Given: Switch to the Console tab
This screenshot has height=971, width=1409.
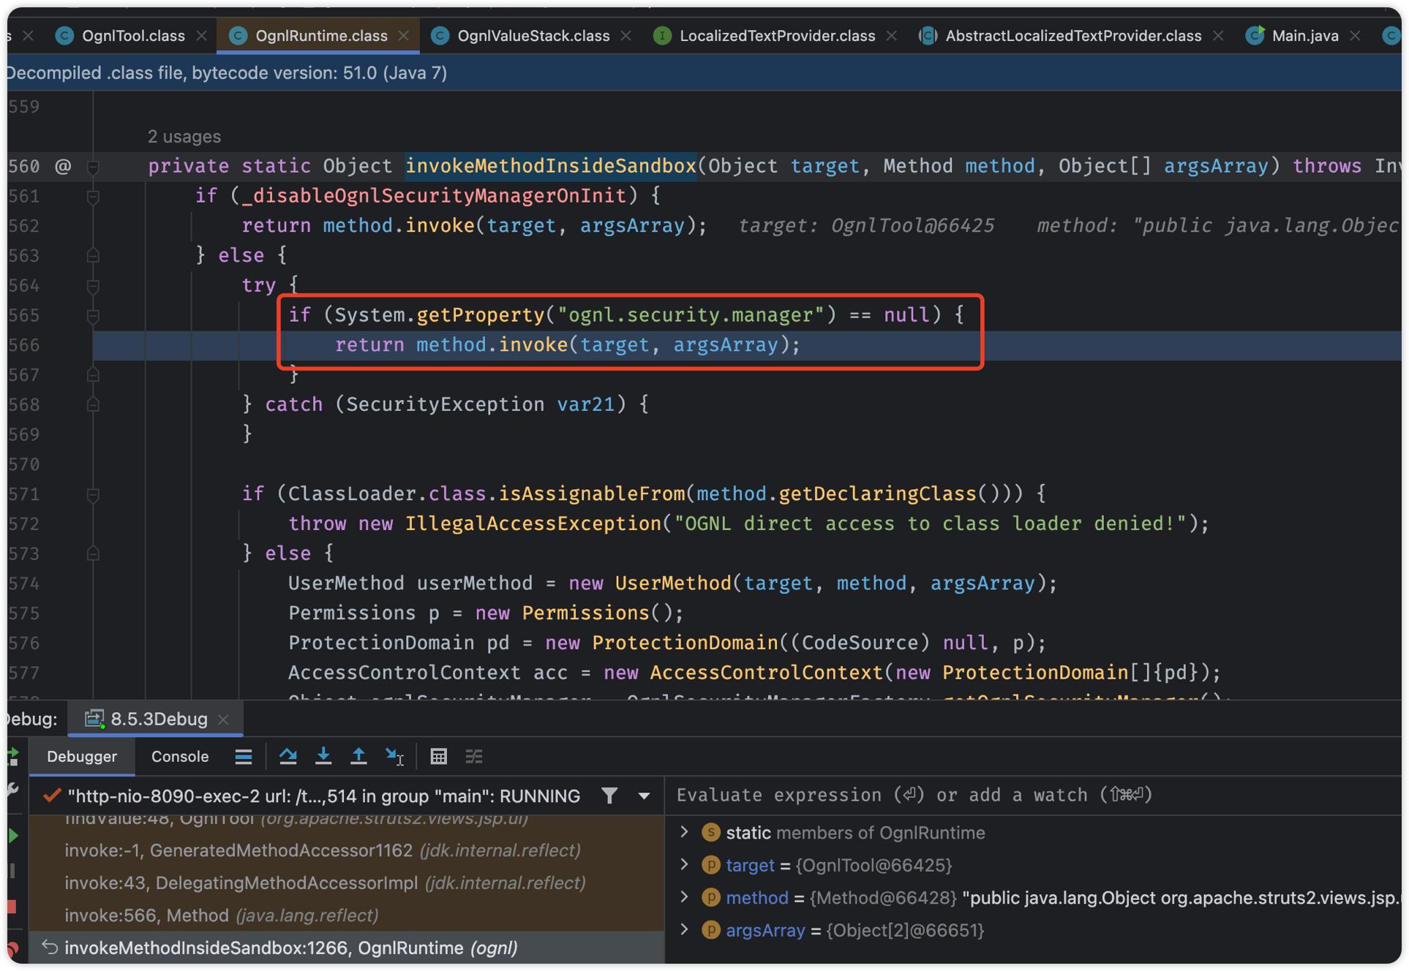Looking at the screenshot, I should 180,756.
